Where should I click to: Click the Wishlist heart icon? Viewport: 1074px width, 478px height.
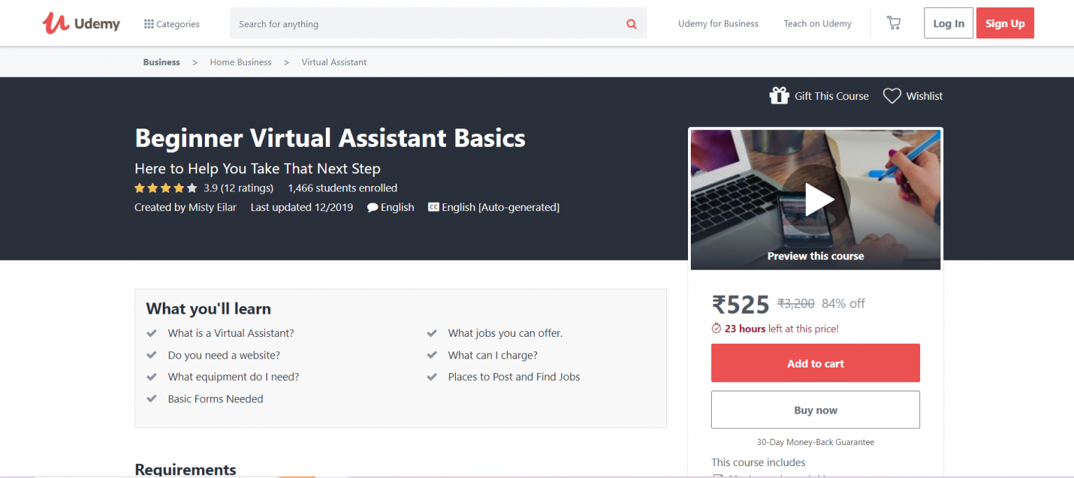click(892, 96)
